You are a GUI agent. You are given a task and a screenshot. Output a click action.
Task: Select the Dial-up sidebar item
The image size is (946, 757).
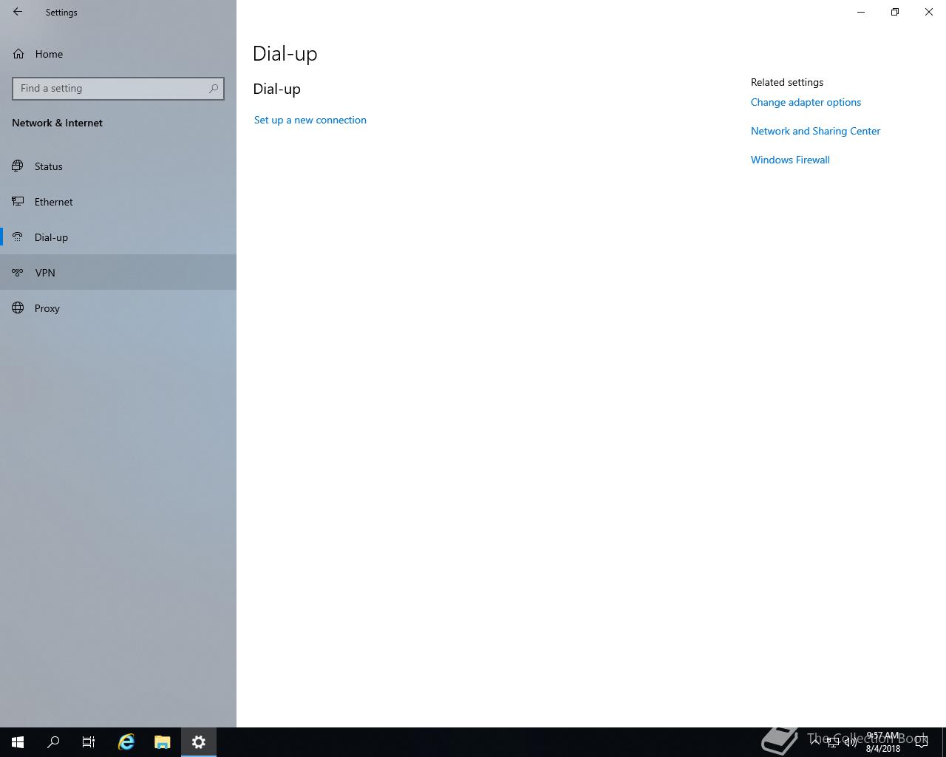coord(118,237)
